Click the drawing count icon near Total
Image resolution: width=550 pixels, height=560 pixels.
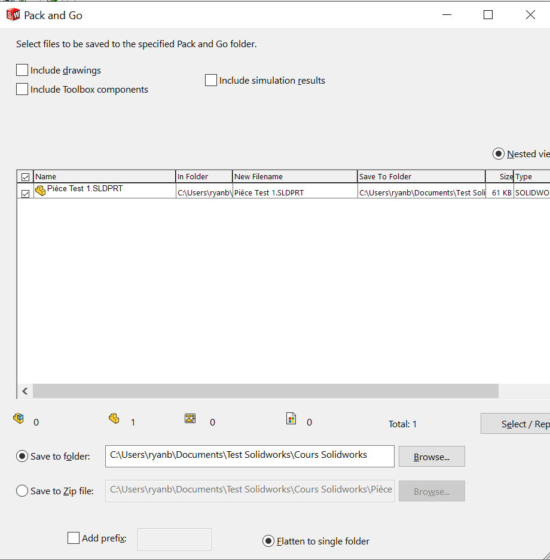click(x=190, y=419)
